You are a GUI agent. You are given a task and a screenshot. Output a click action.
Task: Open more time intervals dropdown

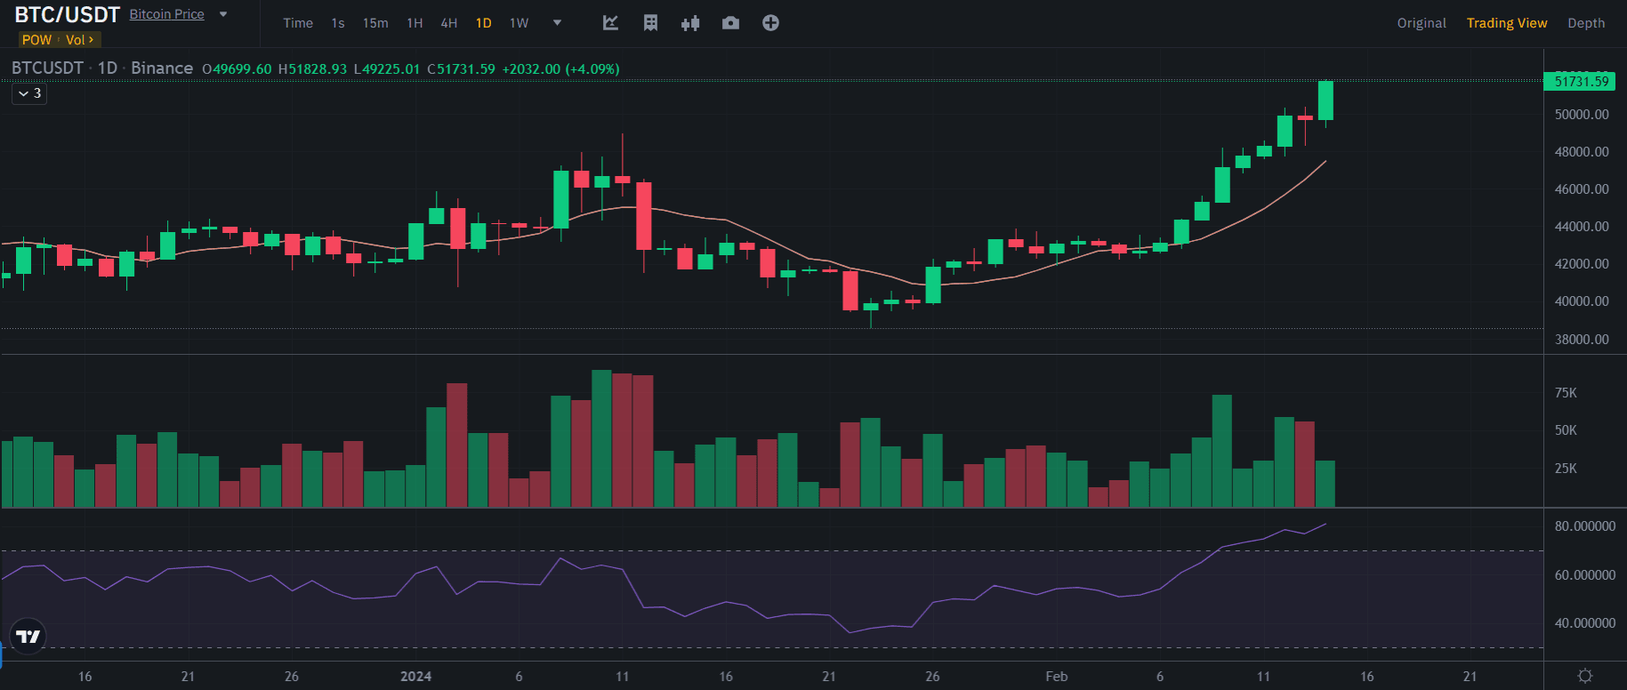[x=557, y=23]
